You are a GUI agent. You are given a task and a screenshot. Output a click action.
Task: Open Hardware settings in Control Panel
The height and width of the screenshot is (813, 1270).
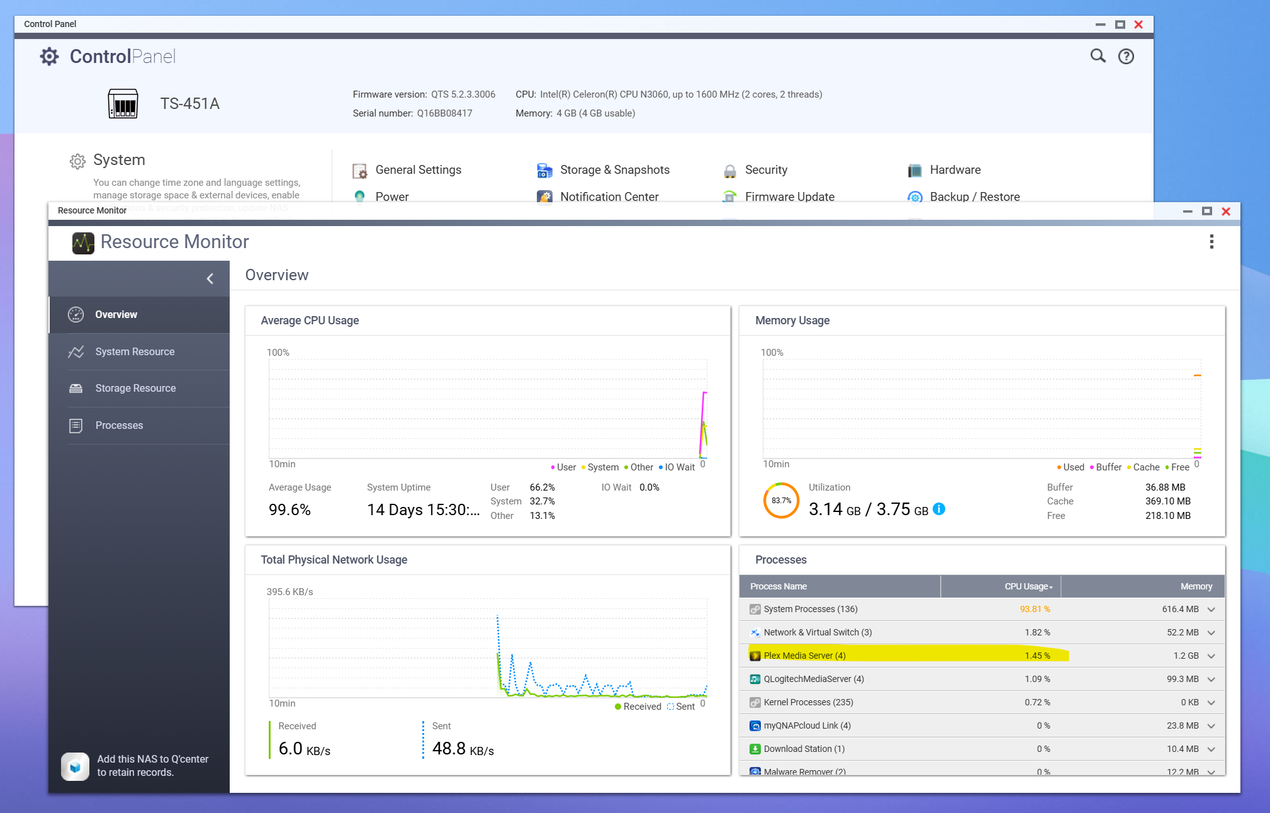coord(955,170)
